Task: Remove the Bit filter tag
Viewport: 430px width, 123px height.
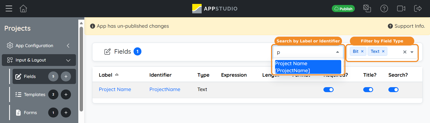Action: 362,51
